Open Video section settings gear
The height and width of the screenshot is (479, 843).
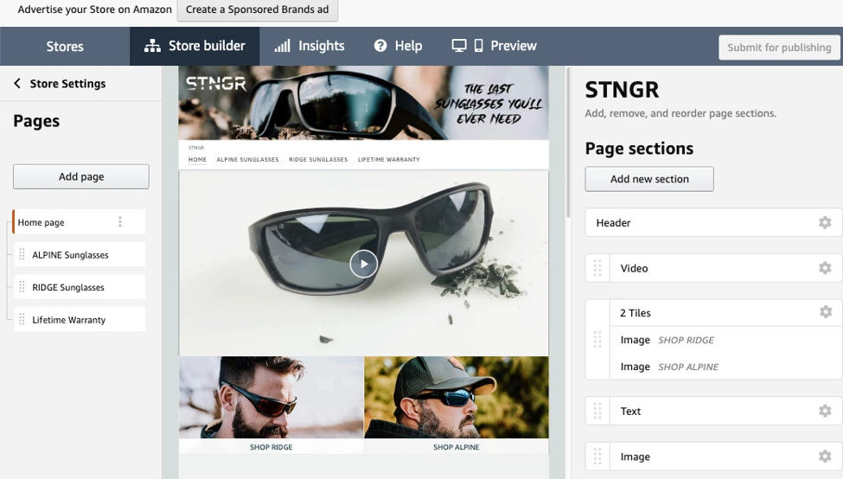click(825, 268)
